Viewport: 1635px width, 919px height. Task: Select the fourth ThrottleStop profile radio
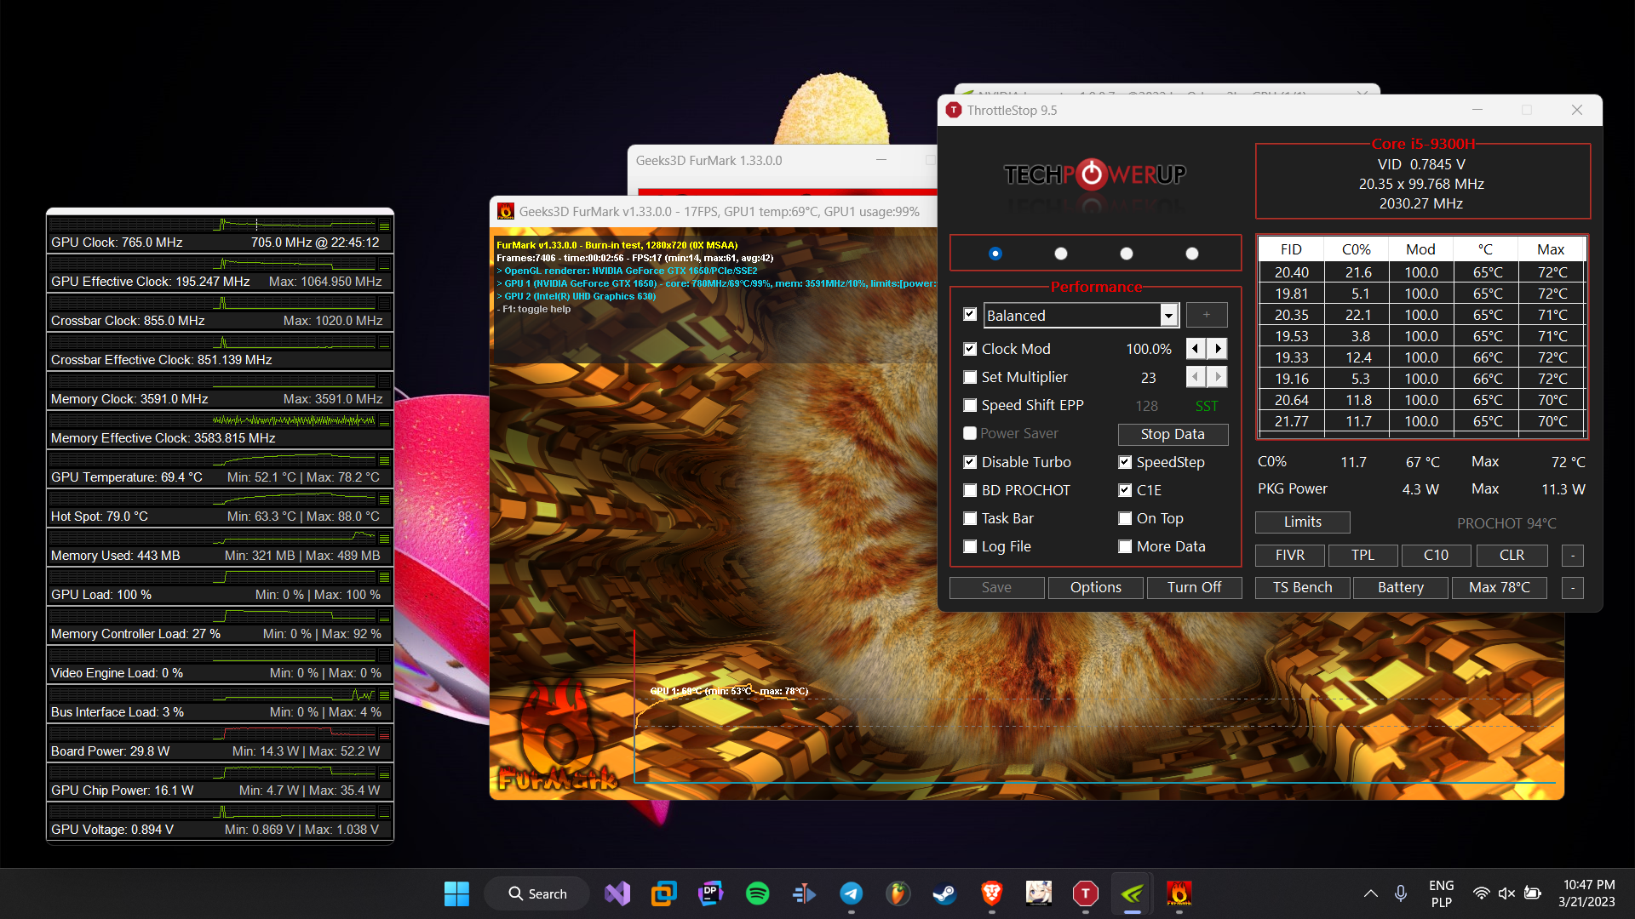click(x=1192, y=254)
